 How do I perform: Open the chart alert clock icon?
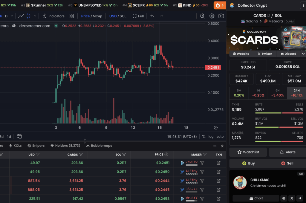tap(202, 16)
